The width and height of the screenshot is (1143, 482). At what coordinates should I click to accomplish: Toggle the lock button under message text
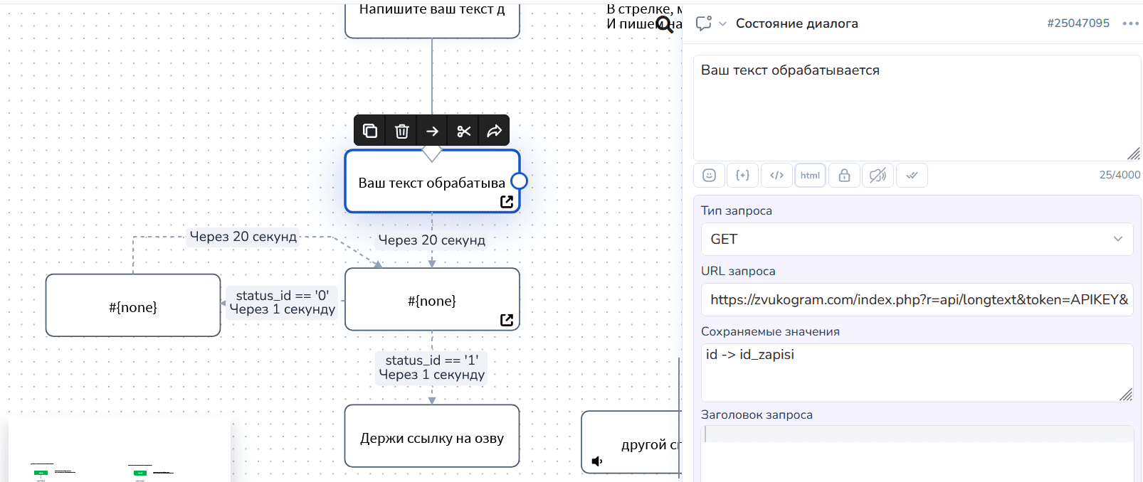tap(844, 176)
